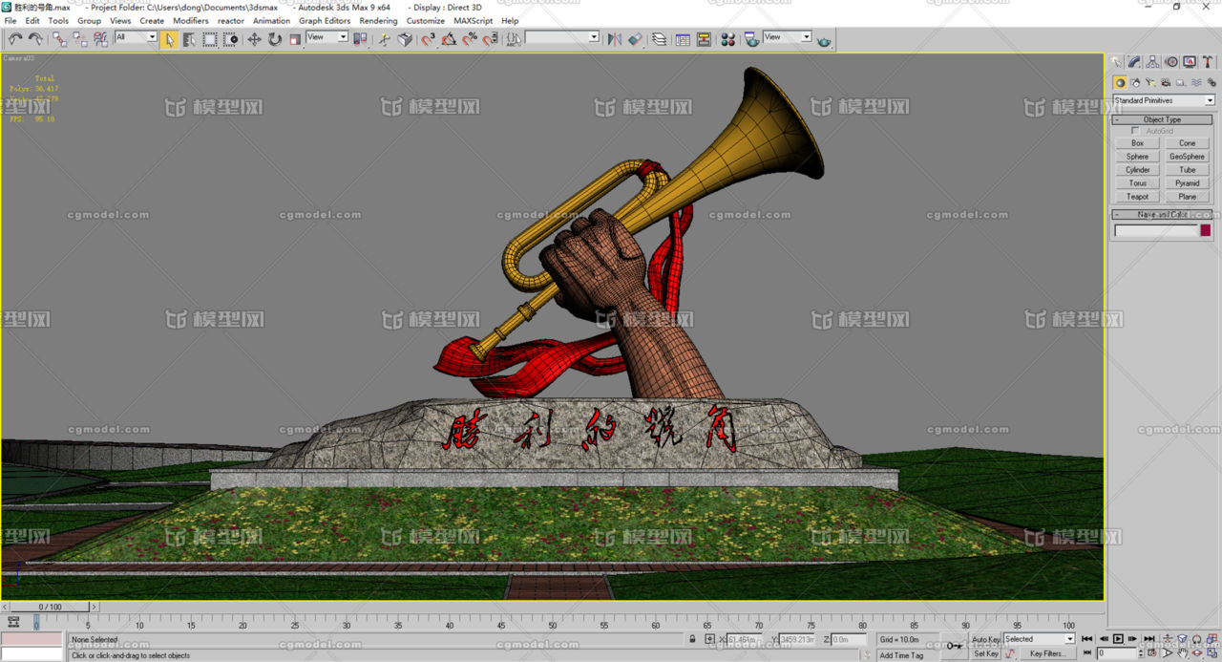This screenshot has height=662, width=1222.
Task: Click the Use Pivot Point Center icon
Action: click(x=360, y=39)
